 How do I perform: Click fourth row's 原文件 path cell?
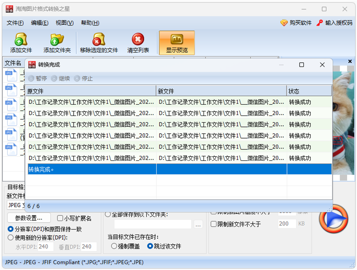click(x=91, y=136)
